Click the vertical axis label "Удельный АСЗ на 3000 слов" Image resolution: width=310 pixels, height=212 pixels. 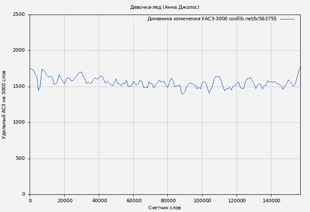(x=4, y=105)
